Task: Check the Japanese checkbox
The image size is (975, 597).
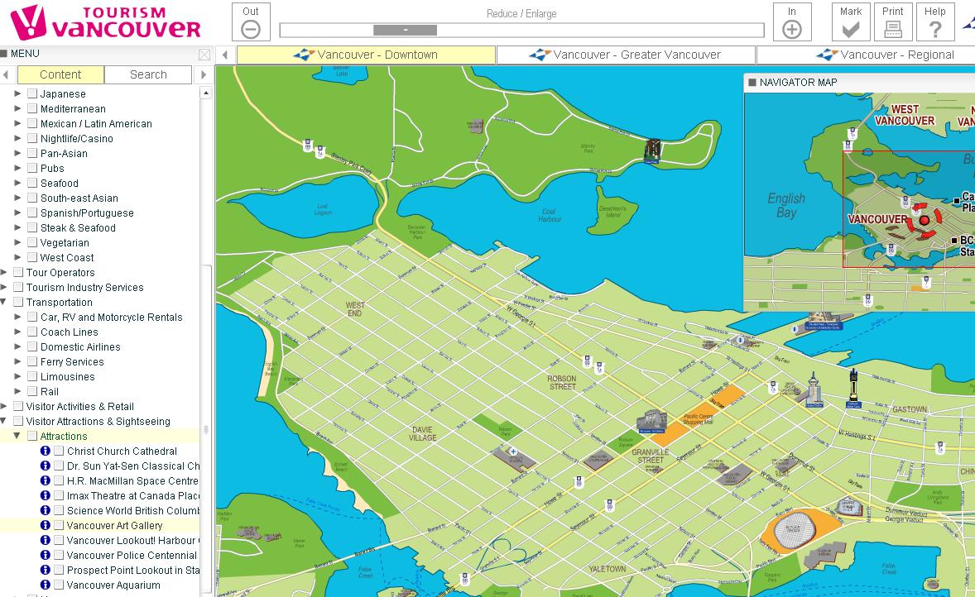Action: point(32,93)
